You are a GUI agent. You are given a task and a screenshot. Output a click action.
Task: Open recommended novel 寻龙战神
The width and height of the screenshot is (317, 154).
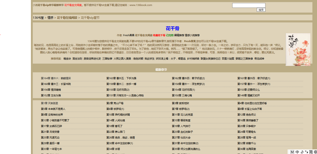point(259,59)
